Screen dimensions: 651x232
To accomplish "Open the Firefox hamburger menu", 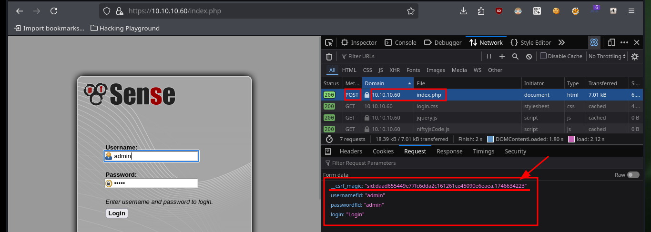I will pyautogui.click(x=631, y=11).
